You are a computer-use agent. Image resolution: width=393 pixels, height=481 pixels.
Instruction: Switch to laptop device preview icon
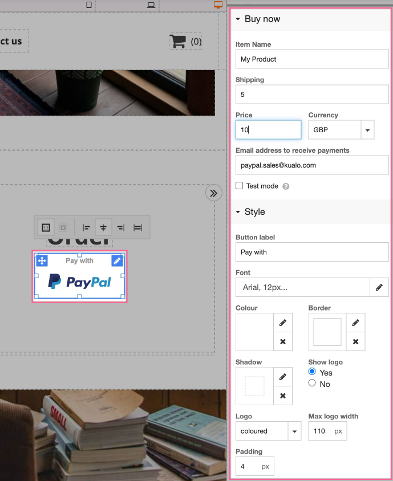click(151, 5)
